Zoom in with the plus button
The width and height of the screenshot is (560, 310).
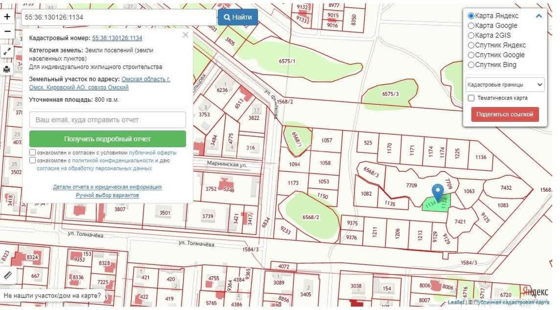pyautogui.click(x=7, y=17)
